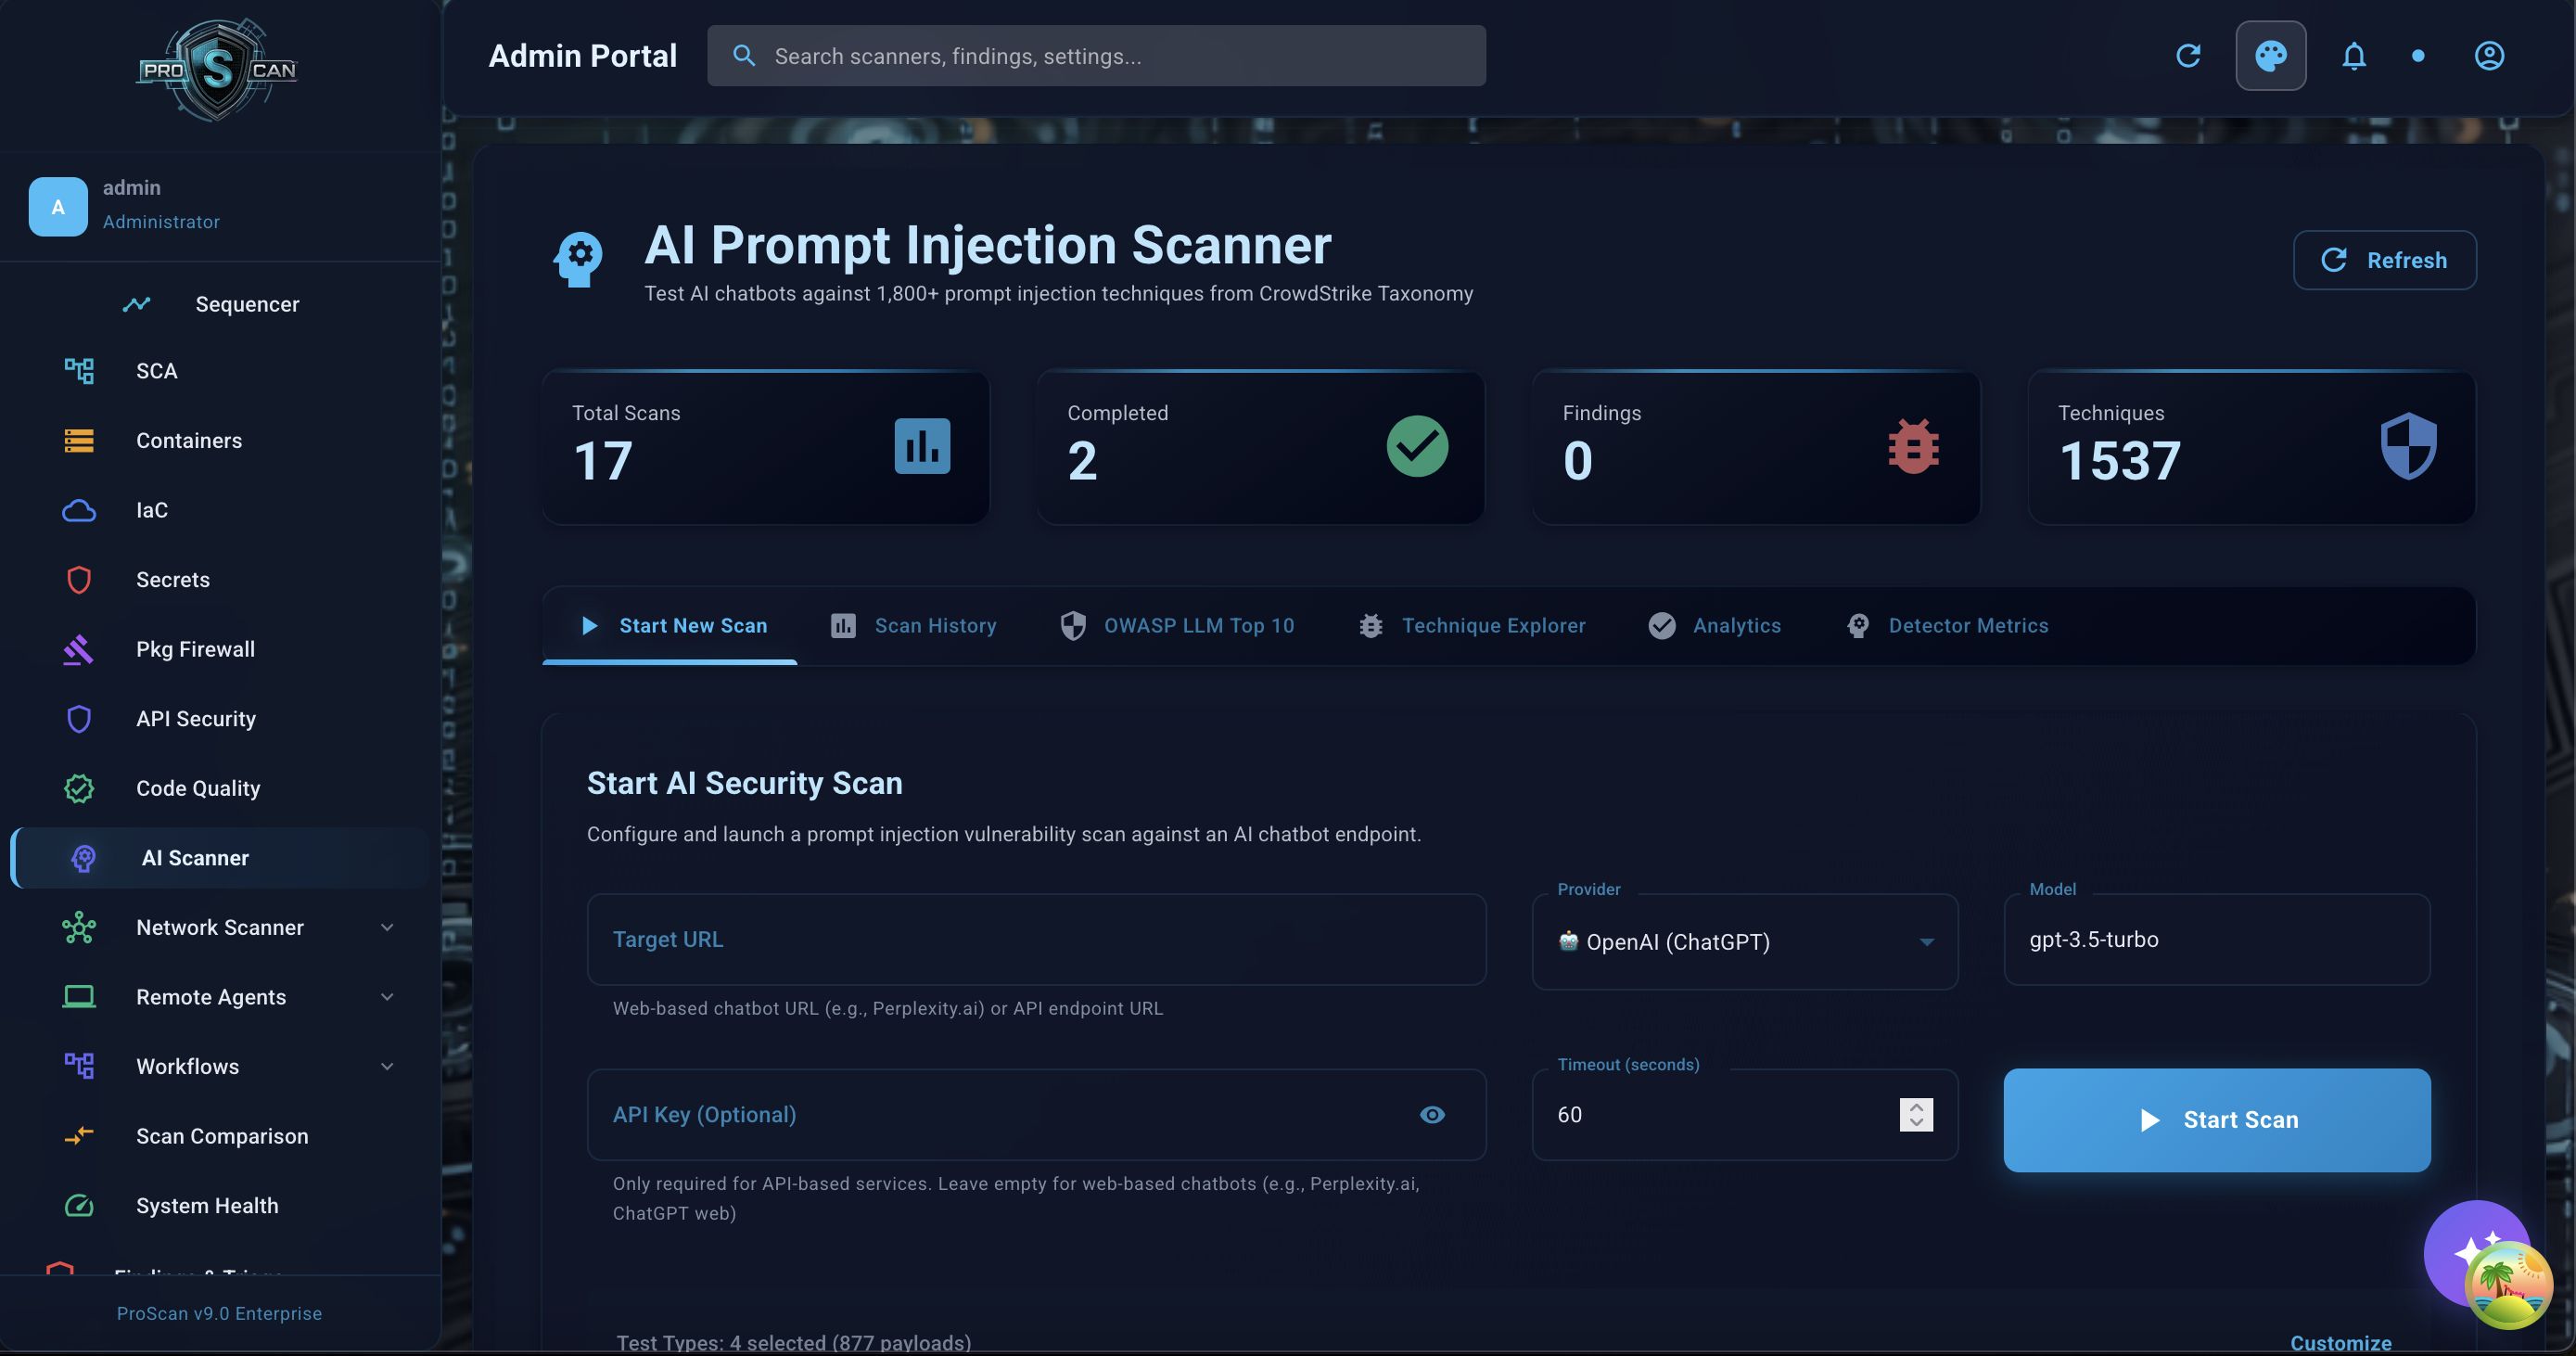Expand the Network Scanner menu

pyautogui.click(x=220, y=928)
